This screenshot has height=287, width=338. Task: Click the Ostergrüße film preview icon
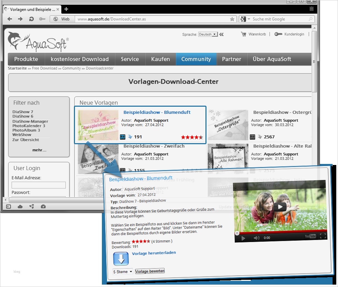click(x=252, y=137)
